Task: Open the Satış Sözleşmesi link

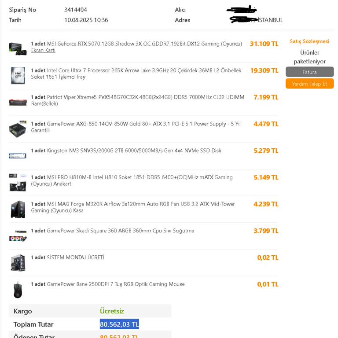Action: coord(309,41)
